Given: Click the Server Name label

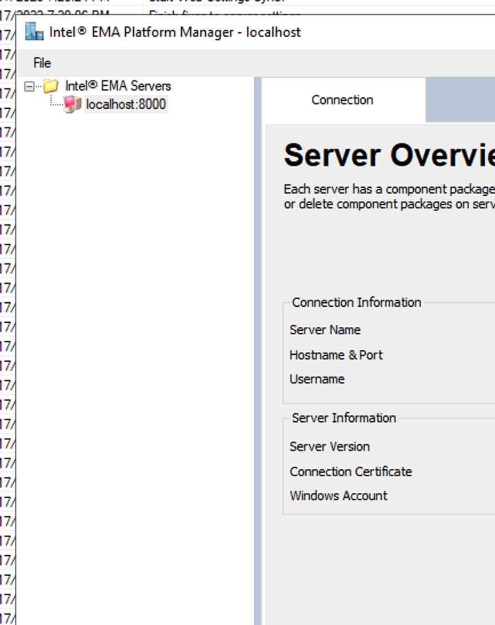Looking at the screenshot, I should pyautogui.click(x=326, y=330).
